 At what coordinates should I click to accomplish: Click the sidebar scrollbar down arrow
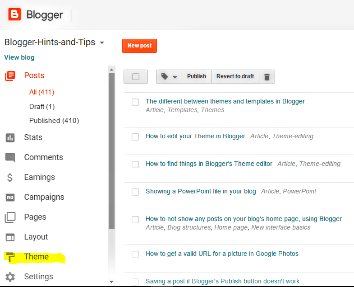coord(111,282)
